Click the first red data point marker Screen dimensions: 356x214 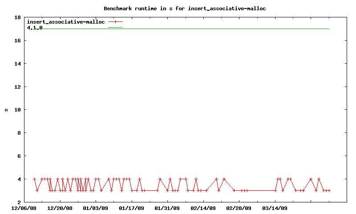pos(34,179)
